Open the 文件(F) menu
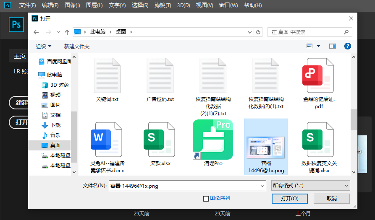The width and height of the screenshot is (375, 220). tap(27, 5)
